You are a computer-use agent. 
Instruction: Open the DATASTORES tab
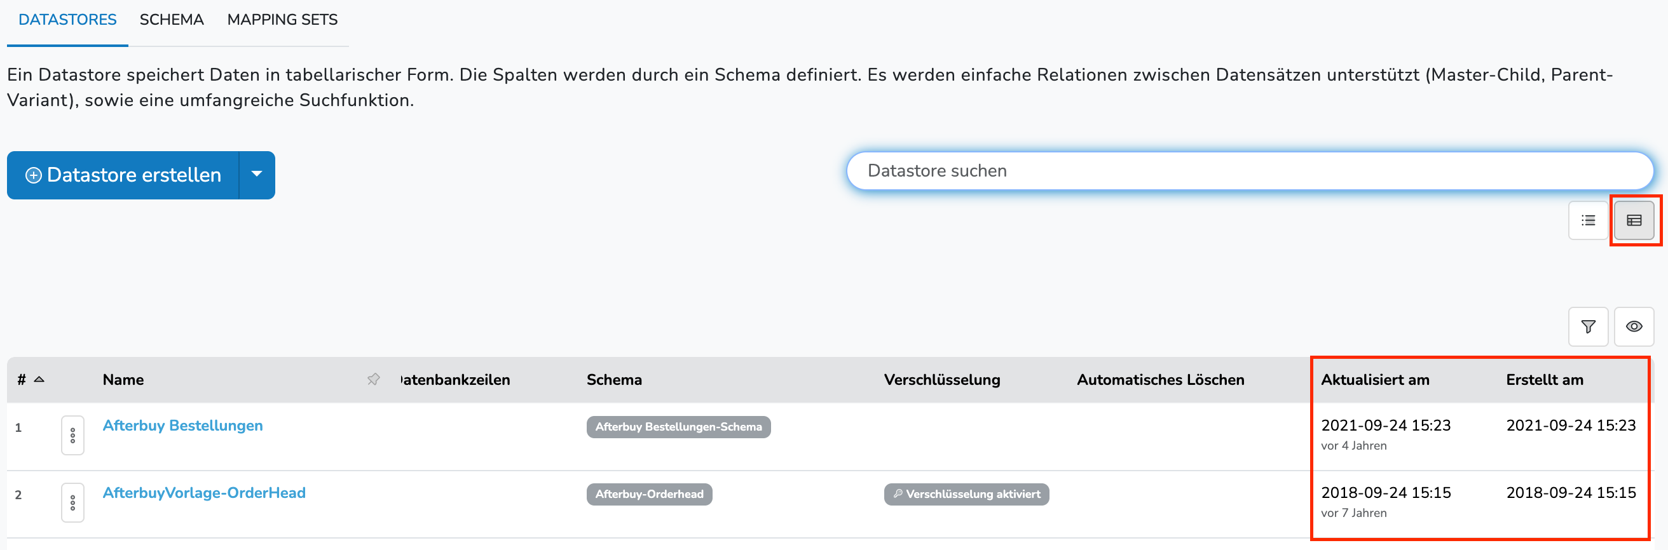tap(67, 20)
